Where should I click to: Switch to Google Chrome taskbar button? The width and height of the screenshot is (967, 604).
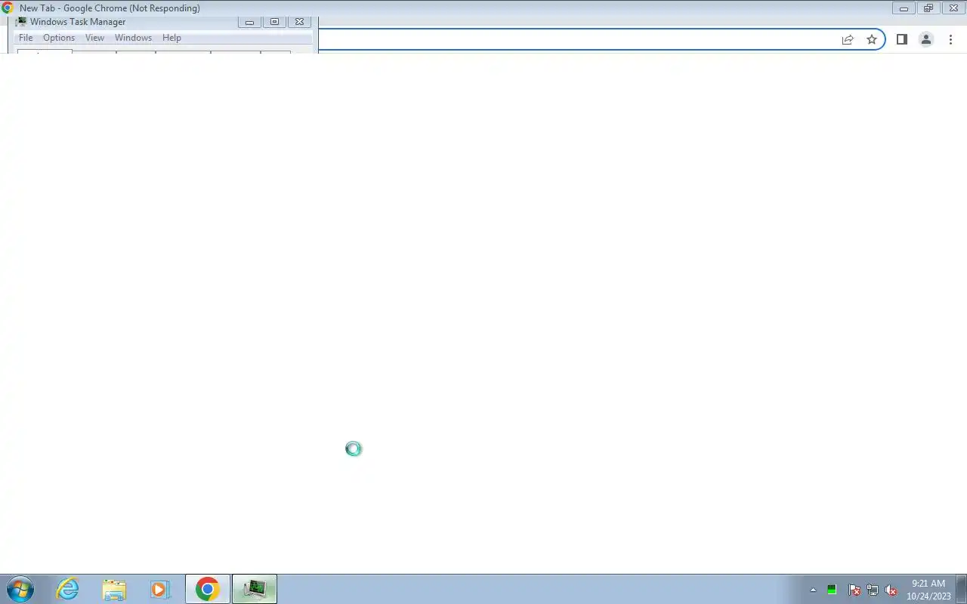point(207,589)
